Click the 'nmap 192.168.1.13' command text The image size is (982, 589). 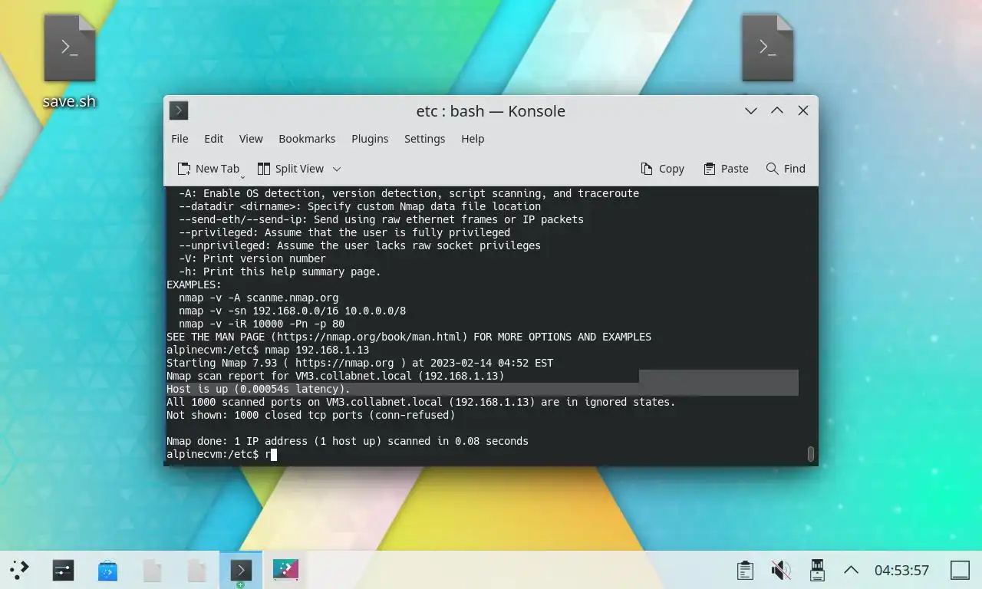tap(317, 350)
